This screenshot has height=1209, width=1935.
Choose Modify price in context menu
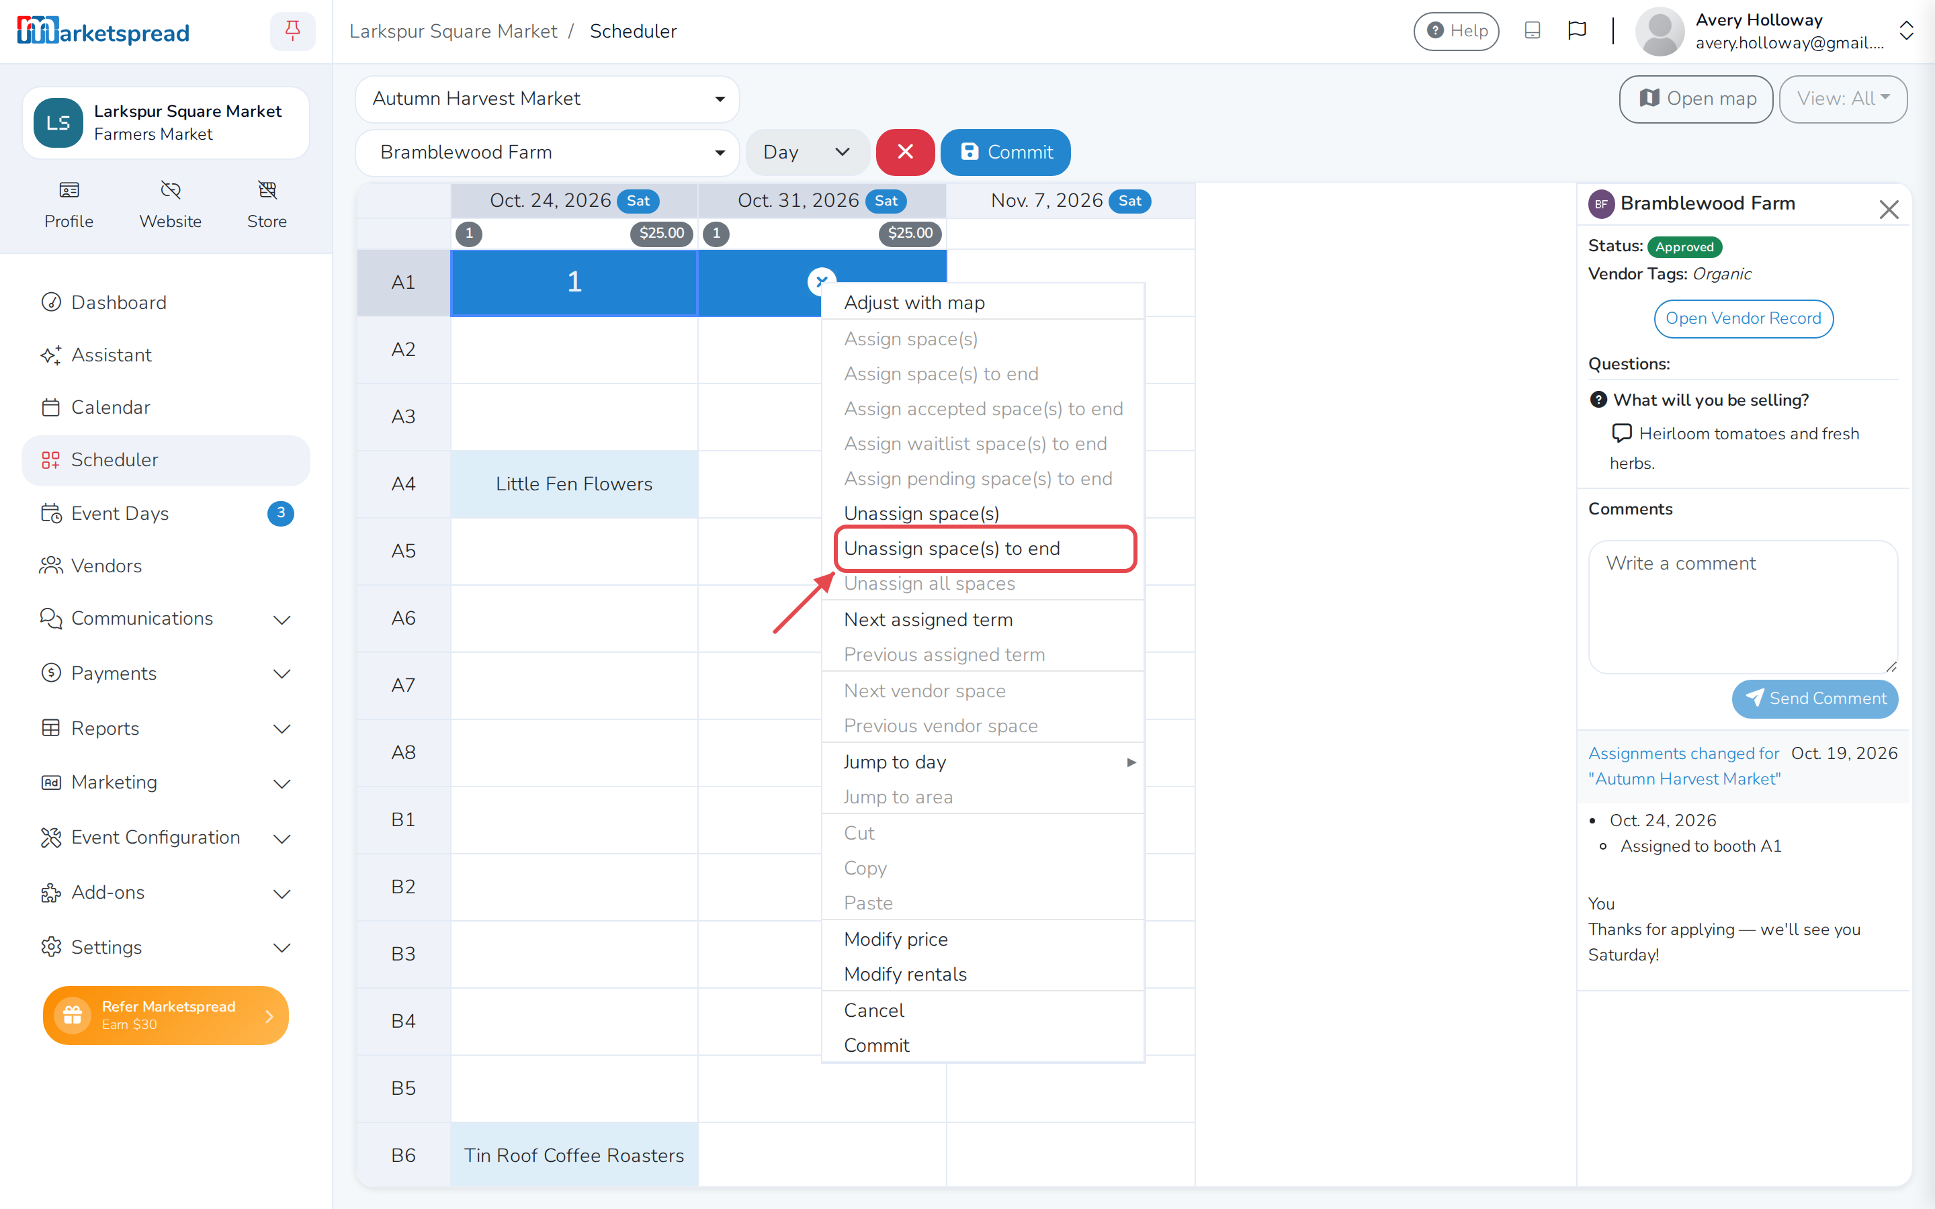point(983,939)
